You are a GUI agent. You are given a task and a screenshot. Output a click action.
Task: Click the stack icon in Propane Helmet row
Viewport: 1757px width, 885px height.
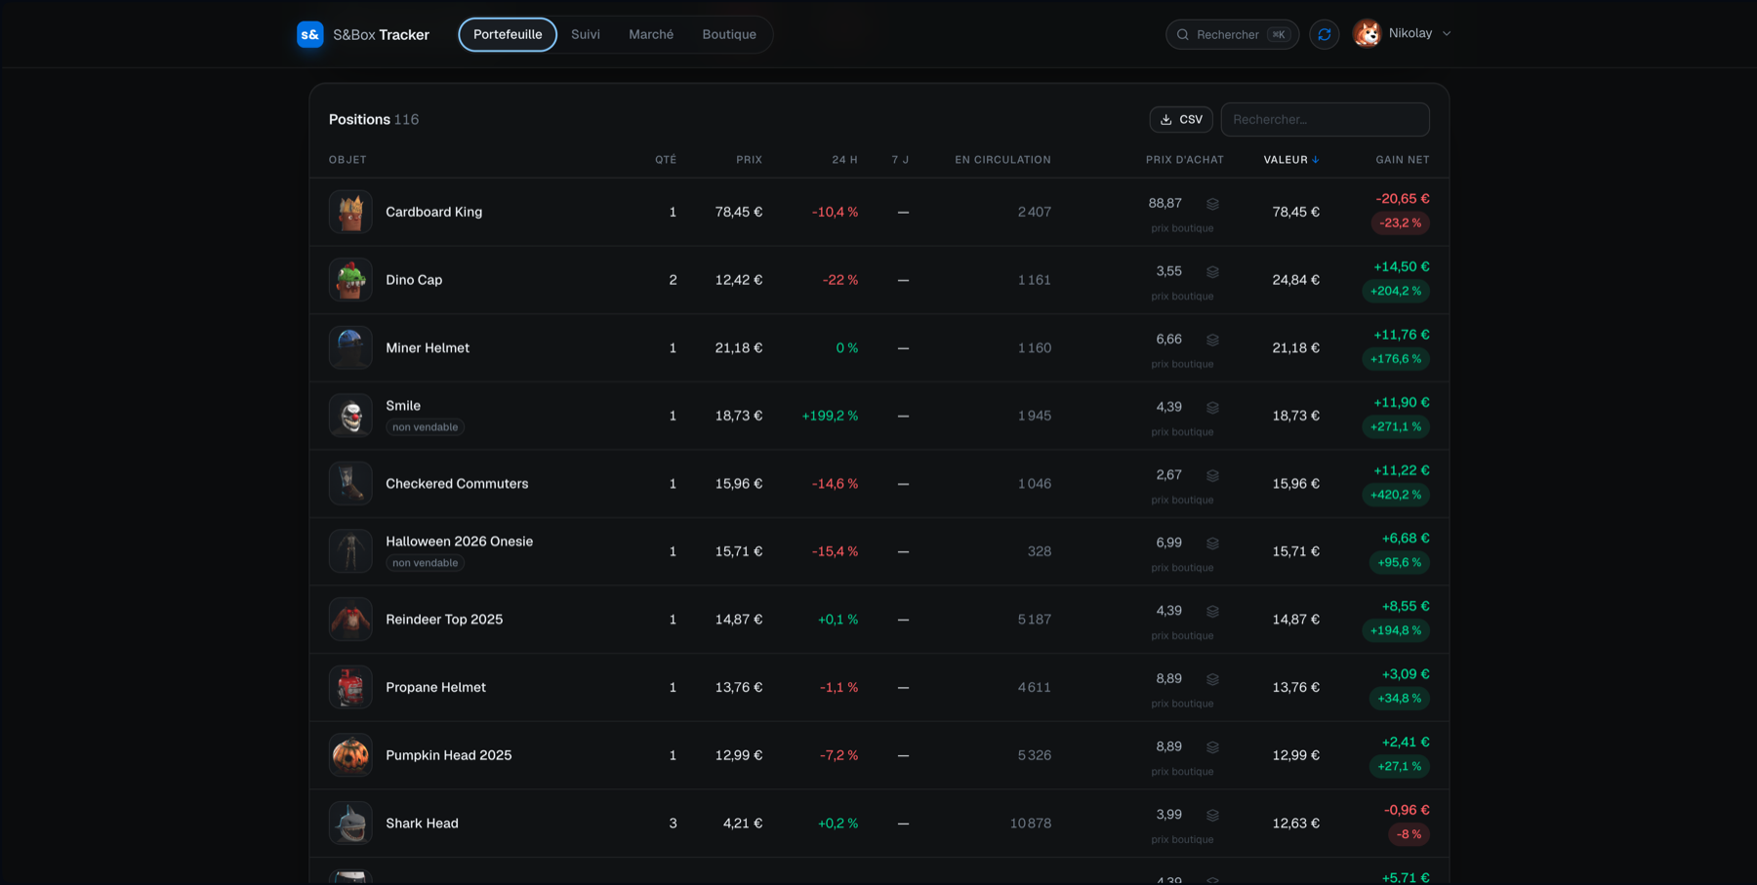click(1212, 679)
